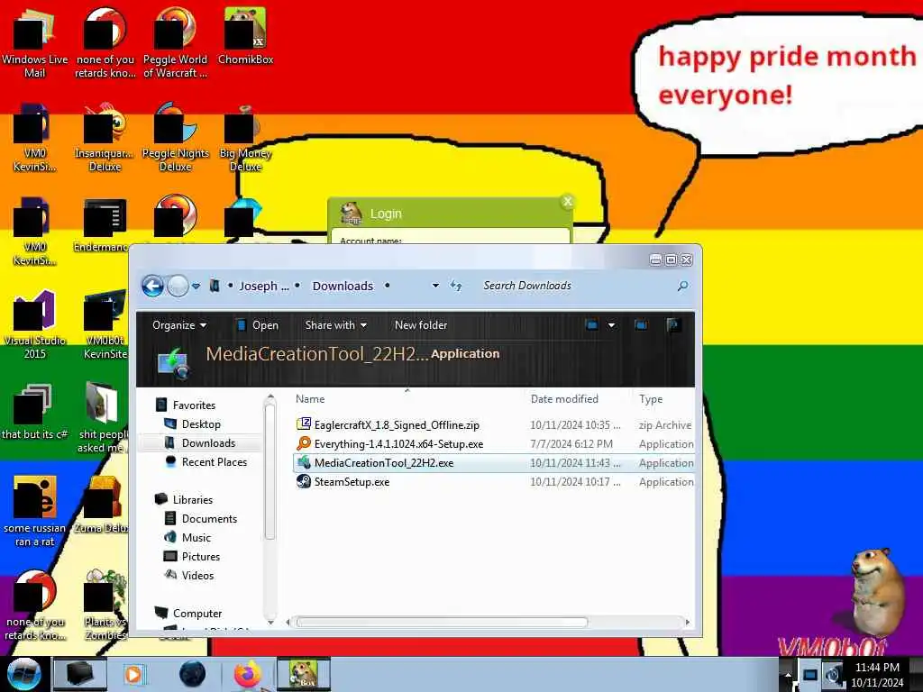Click Libraries in navigation pane
923x692 pixels.
193,499
